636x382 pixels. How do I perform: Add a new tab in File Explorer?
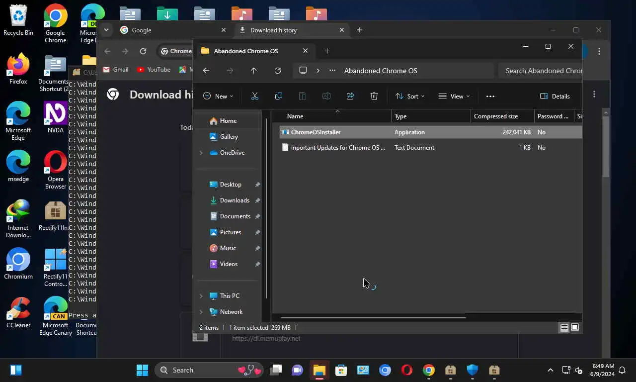(327, 51)
